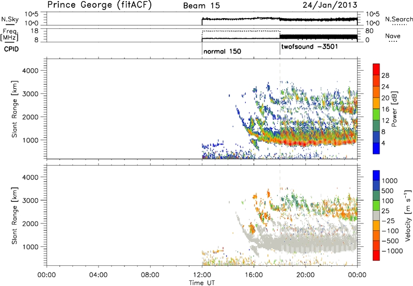Click the 'CPID' row label
The width and height of the screenshot is (413, 286).
(11, 49)
